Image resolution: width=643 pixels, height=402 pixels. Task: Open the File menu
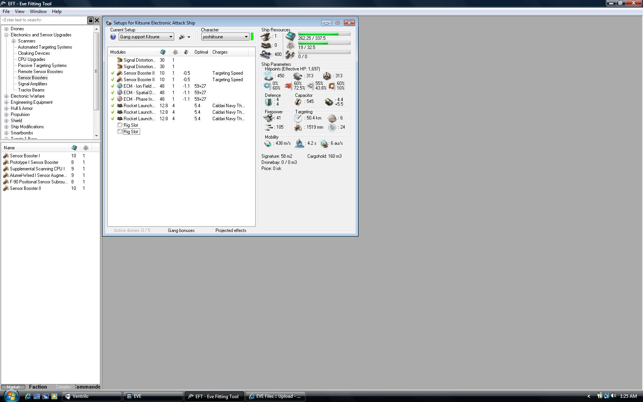click(x=6, y=11)
